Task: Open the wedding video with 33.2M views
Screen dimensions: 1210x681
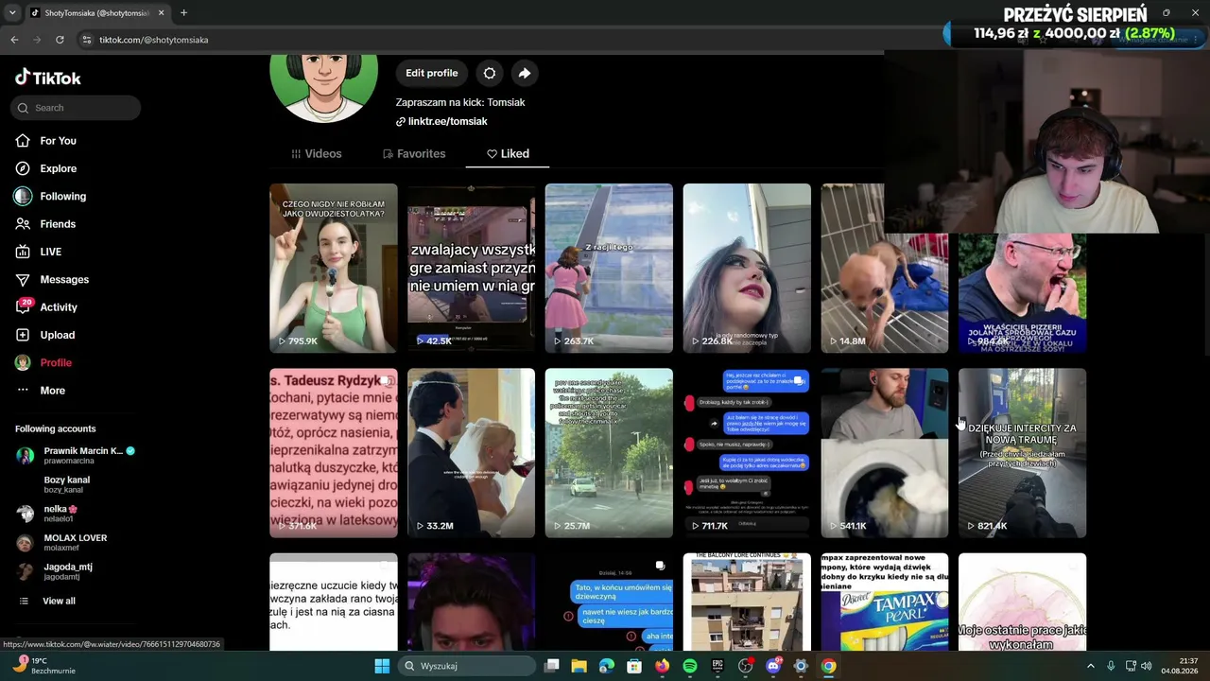Action: tap(471, 453)
